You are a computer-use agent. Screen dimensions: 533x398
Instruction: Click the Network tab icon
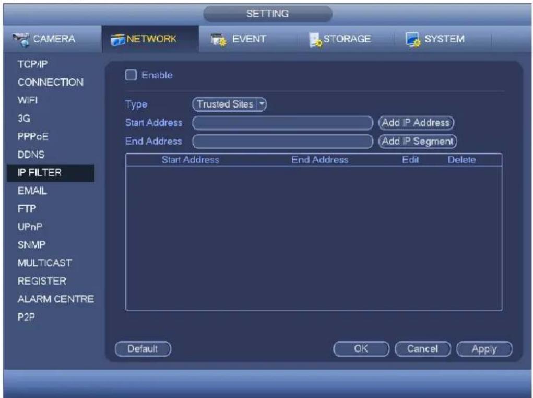tap(117, 40)
